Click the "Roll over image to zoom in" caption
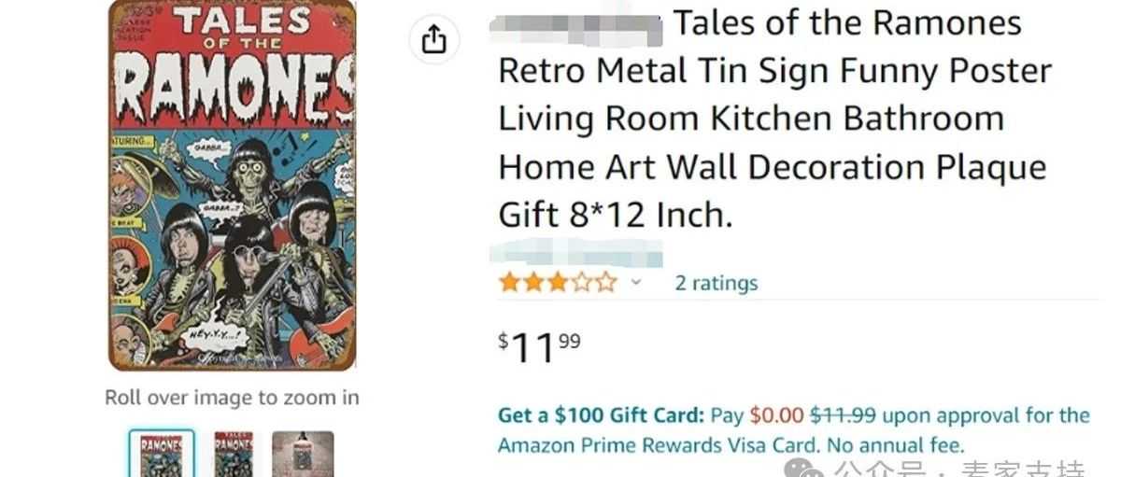The height and width of the screenshot is (477, 1121). click(232, 398)
